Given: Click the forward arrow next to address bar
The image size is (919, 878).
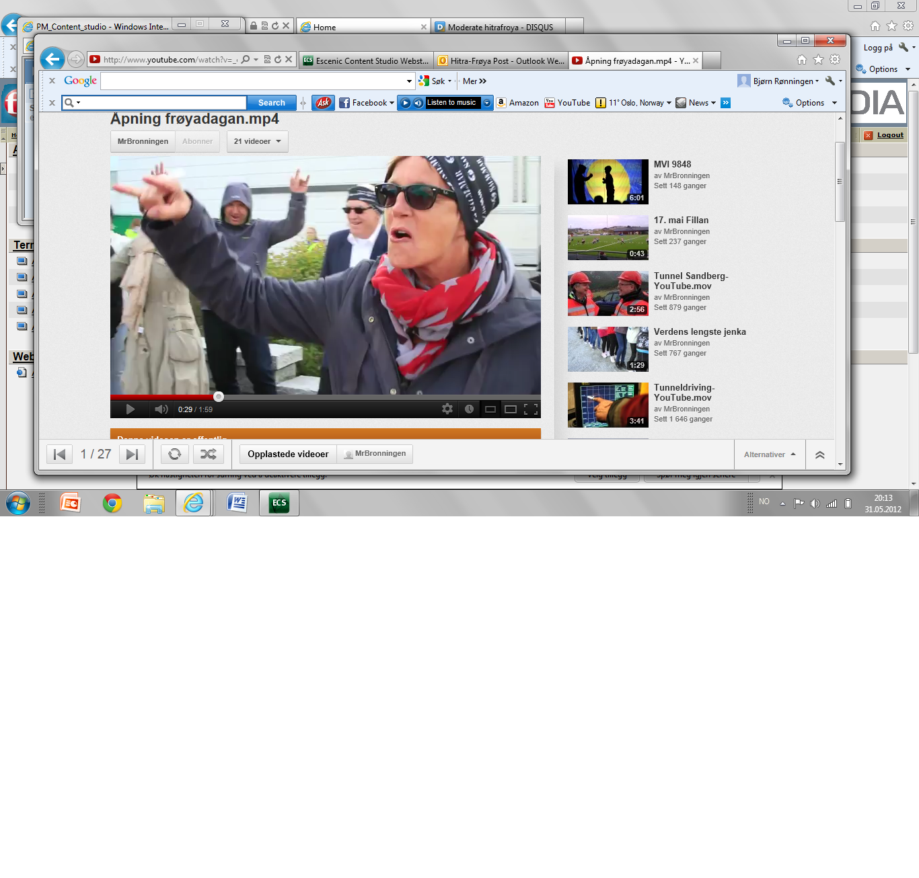Looking at the screenshot, I should point(76,59).
